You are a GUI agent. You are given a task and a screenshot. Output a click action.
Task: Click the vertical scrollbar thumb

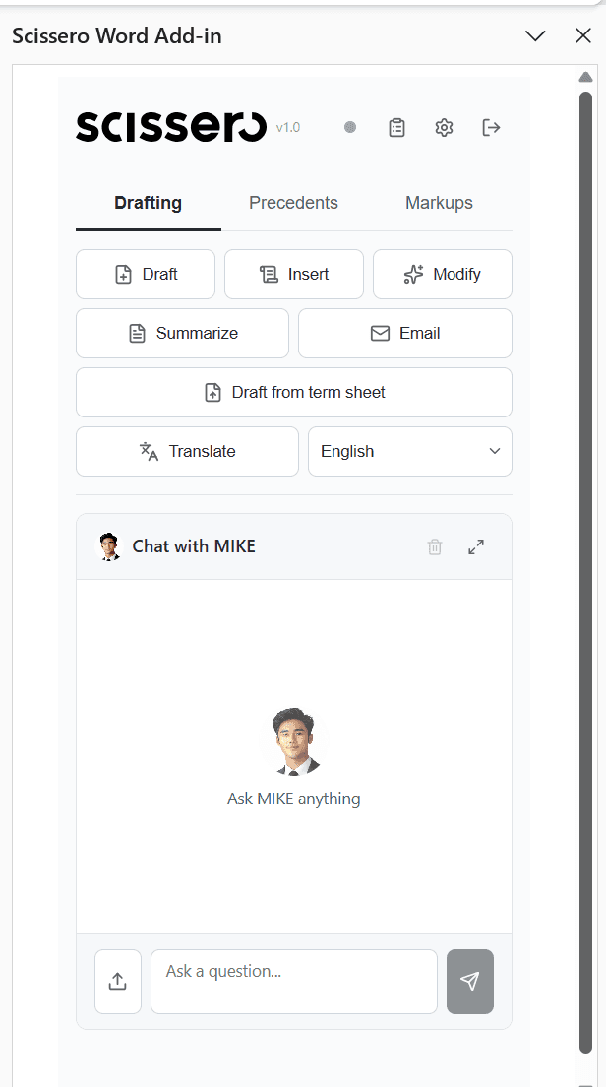pyautogui.click(x=586, y=573)
